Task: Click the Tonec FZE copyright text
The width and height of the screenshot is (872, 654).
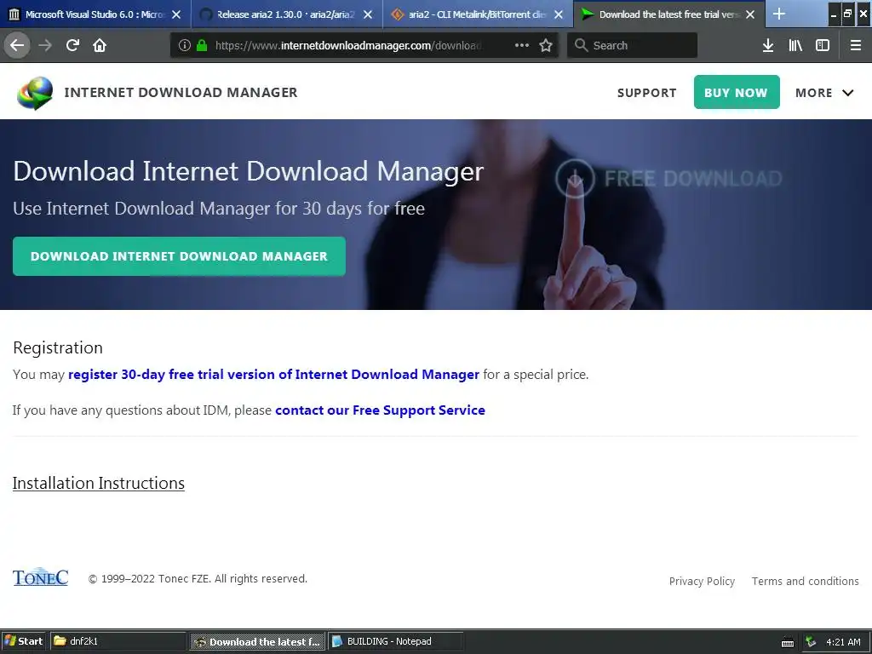Action: pyautogui.click(x=198, y=579)
